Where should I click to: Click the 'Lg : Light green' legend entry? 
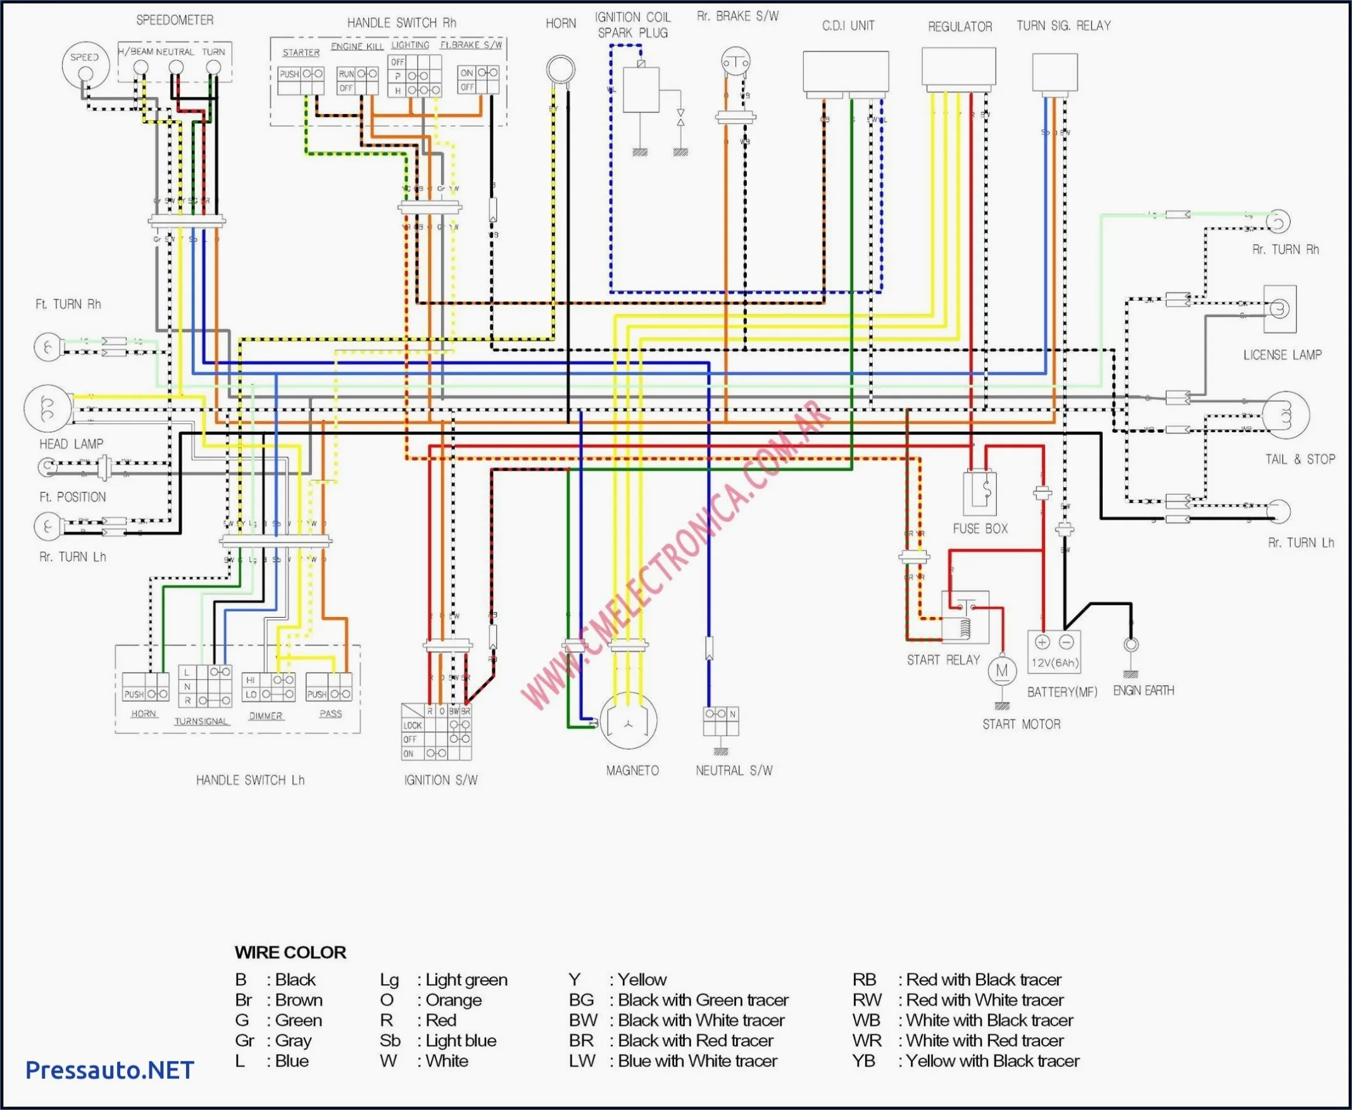444,980
